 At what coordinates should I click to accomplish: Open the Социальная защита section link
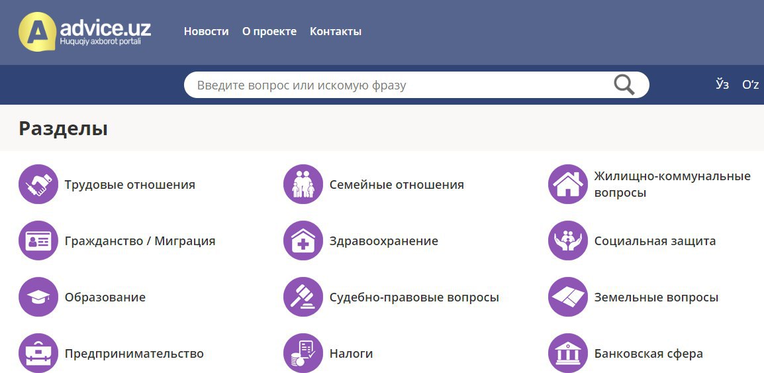(x=654, y=241)
